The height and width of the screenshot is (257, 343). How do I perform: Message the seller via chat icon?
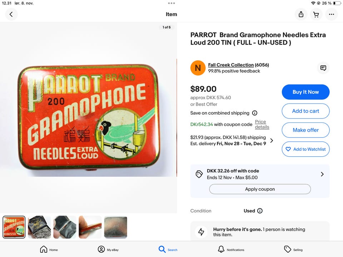323,68
